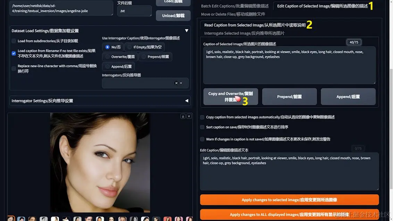The image size is (393, 221).
Task: Apply changes to selected image
Action: pyautogui.click(x=289, y=200)
